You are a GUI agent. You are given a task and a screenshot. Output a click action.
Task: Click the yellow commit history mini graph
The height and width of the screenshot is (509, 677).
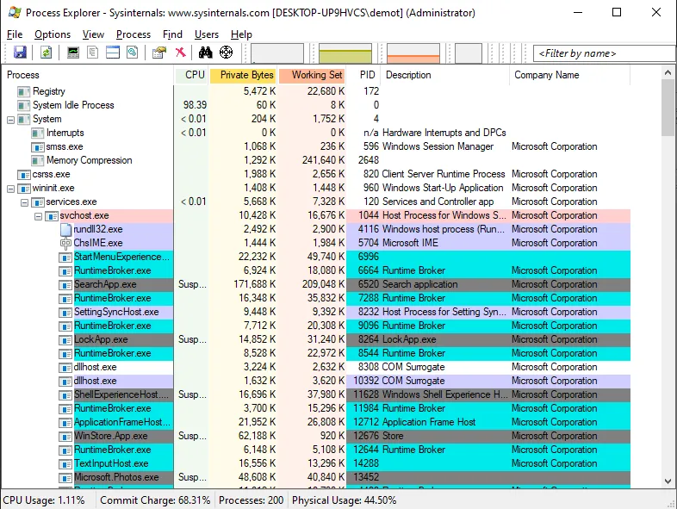[345, 53]
